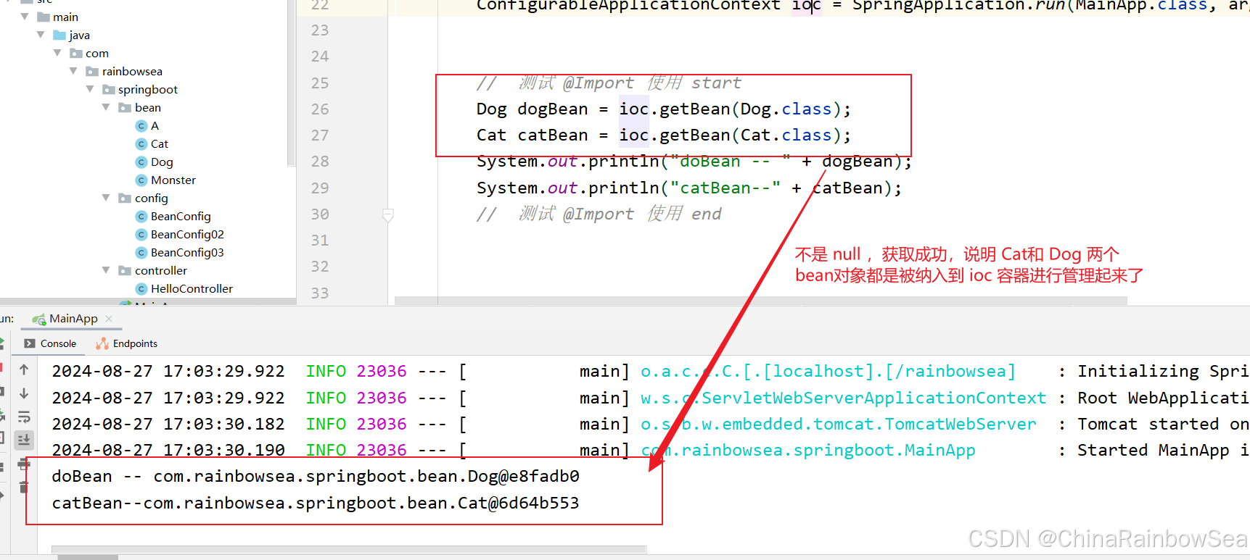Click line number 26 in gutter

(320, 109)
